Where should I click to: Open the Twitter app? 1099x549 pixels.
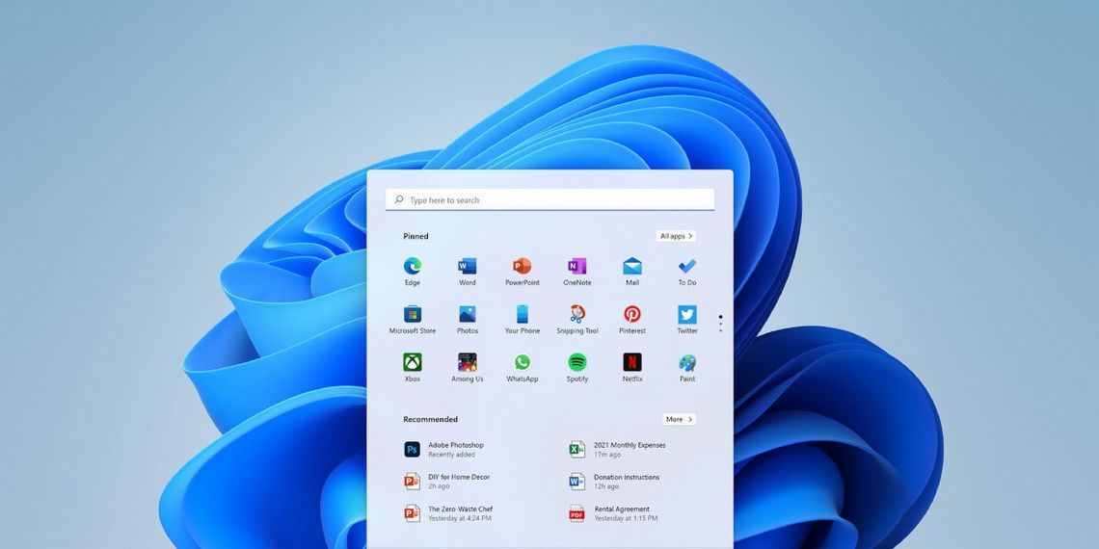click(x=686, y=320)
